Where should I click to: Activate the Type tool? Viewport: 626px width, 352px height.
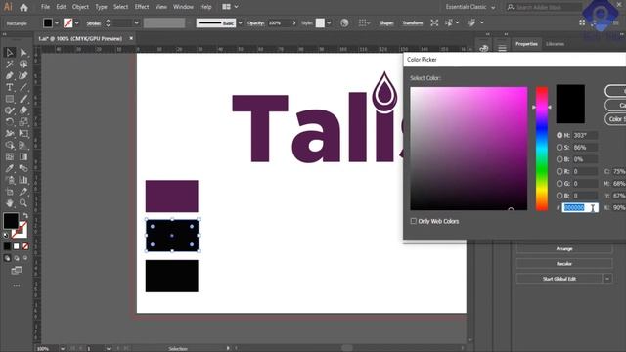coord(10,87)
